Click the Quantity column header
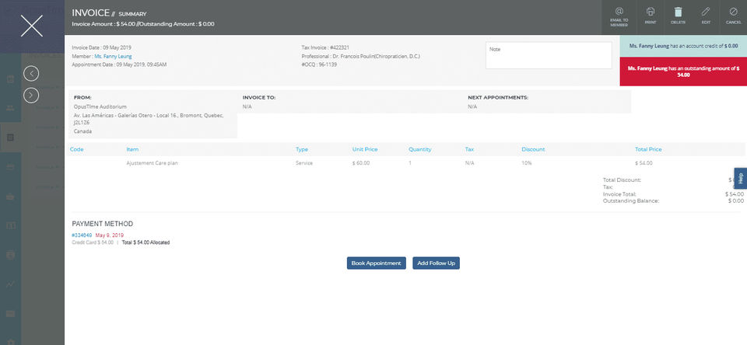747x345 pixels. [x=419, y=149]
